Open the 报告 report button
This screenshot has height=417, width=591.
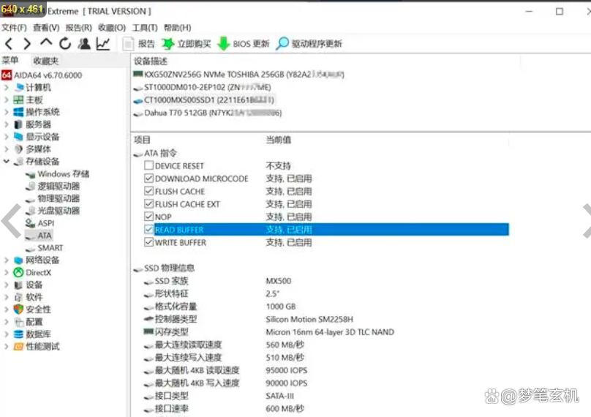pyautogui.click(x=139, y=44)
